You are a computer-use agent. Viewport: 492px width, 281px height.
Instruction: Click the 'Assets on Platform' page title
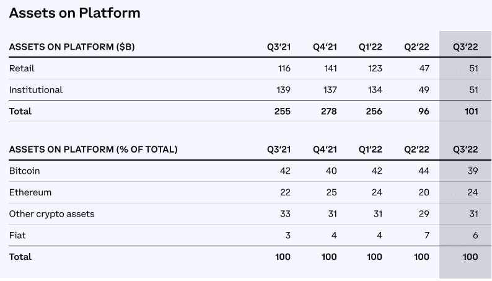74,12
